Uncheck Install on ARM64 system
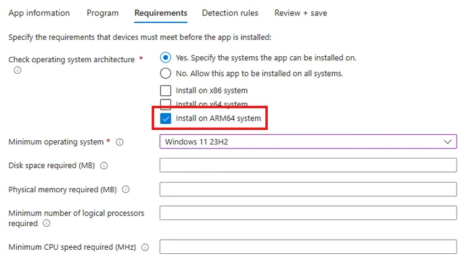This screenshot has height=260, width=460. coord(166,118)
